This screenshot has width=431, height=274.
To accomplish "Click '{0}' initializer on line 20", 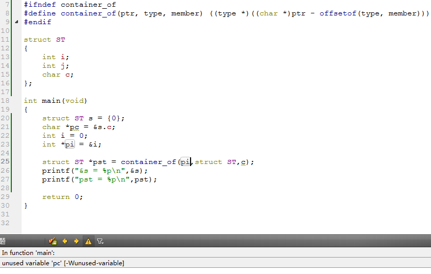I will 114,118.
